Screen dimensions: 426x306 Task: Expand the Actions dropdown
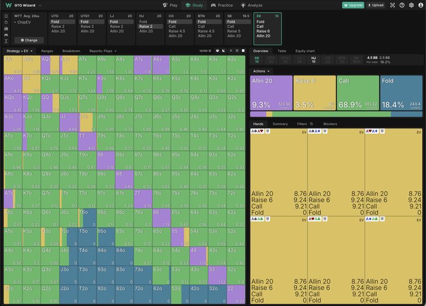pos(261,71)
